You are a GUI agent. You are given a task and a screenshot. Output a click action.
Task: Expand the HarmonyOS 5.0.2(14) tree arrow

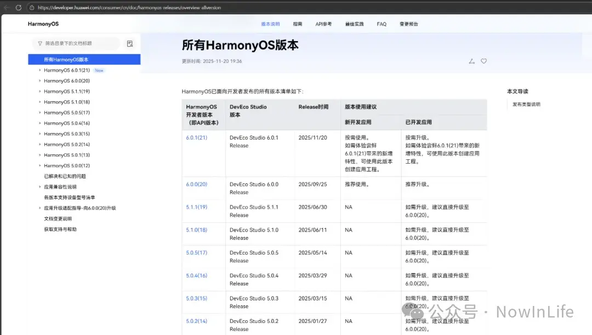[x=39, y=145]
